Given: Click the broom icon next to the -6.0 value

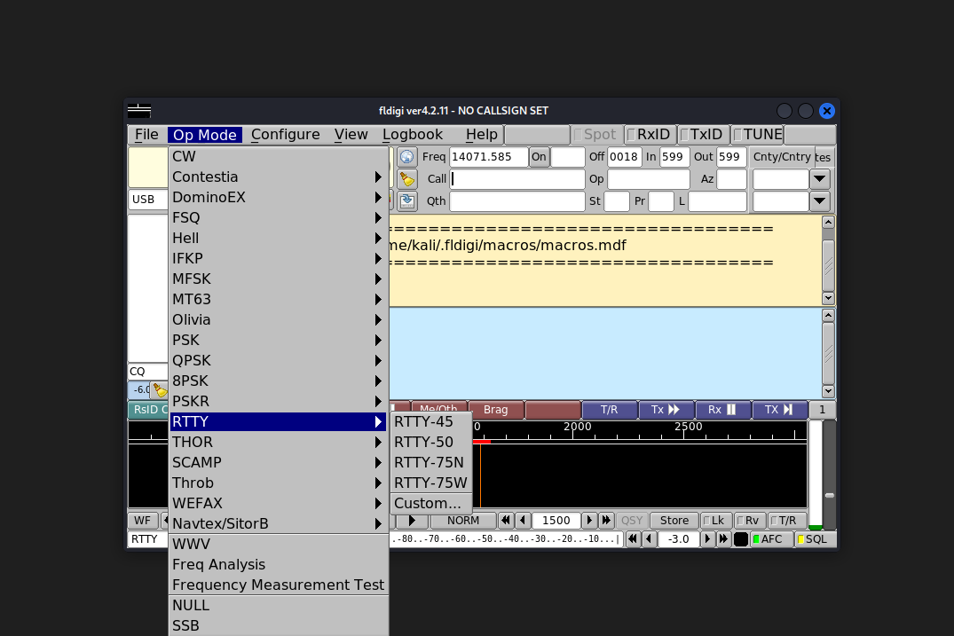Looking at the screenshot, I should click(160, 389).
